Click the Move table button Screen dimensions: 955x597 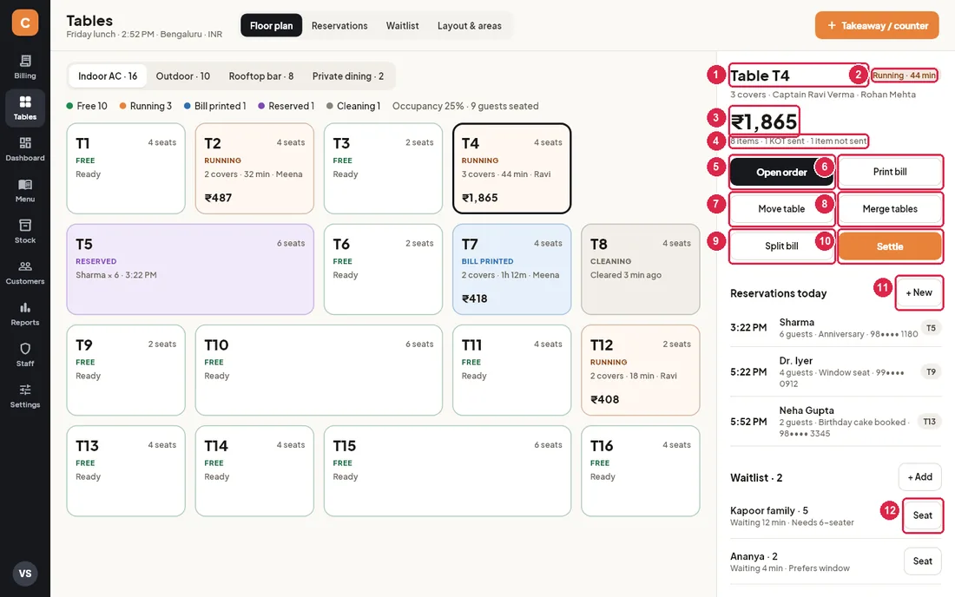(x=781, y=209)
